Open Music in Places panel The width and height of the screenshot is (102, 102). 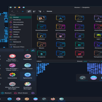(20, 27)
